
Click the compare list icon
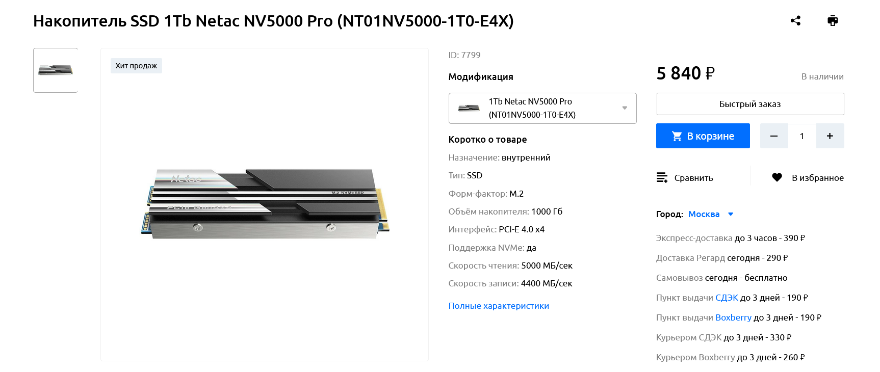point(662,177)
